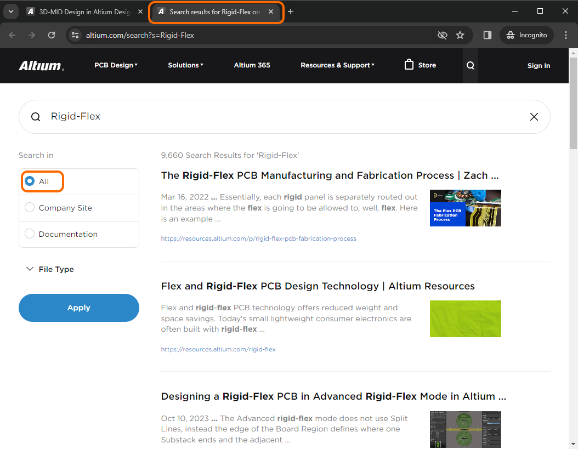
Task: Click the blue Apply button
Action: click(79, 308)
